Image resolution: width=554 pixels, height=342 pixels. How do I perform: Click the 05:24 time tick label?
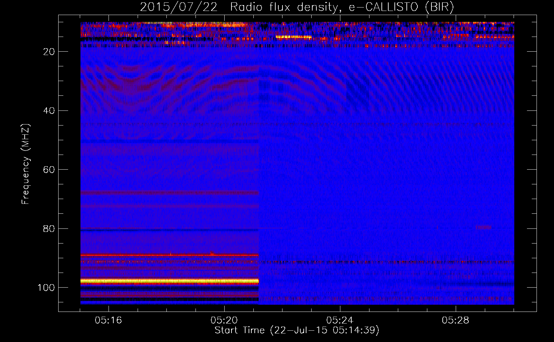pyautogui.click(x=340, y=320)
